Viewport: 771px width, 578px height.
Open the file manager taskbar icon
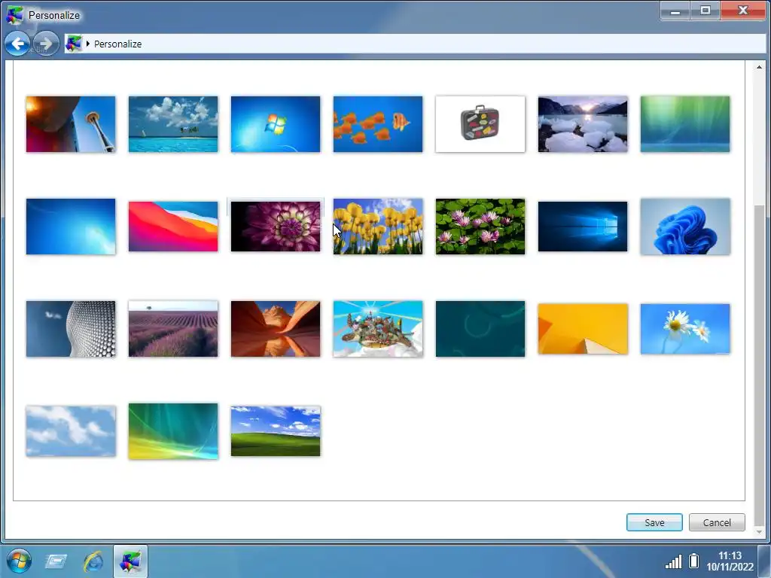[x=56, y=561]
